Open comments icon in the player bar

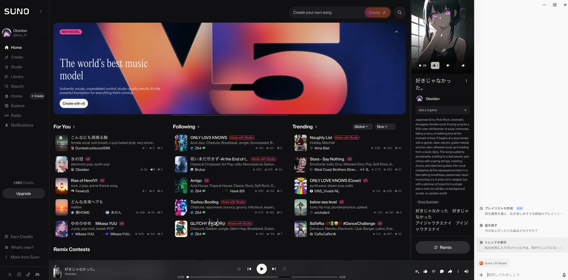[x=442, y=271]
